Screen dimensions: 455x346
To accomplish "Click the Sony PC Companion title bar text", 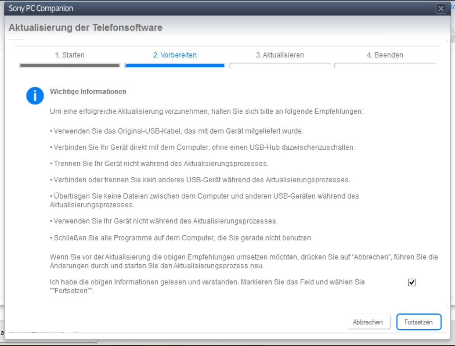I will coord(41,9).
